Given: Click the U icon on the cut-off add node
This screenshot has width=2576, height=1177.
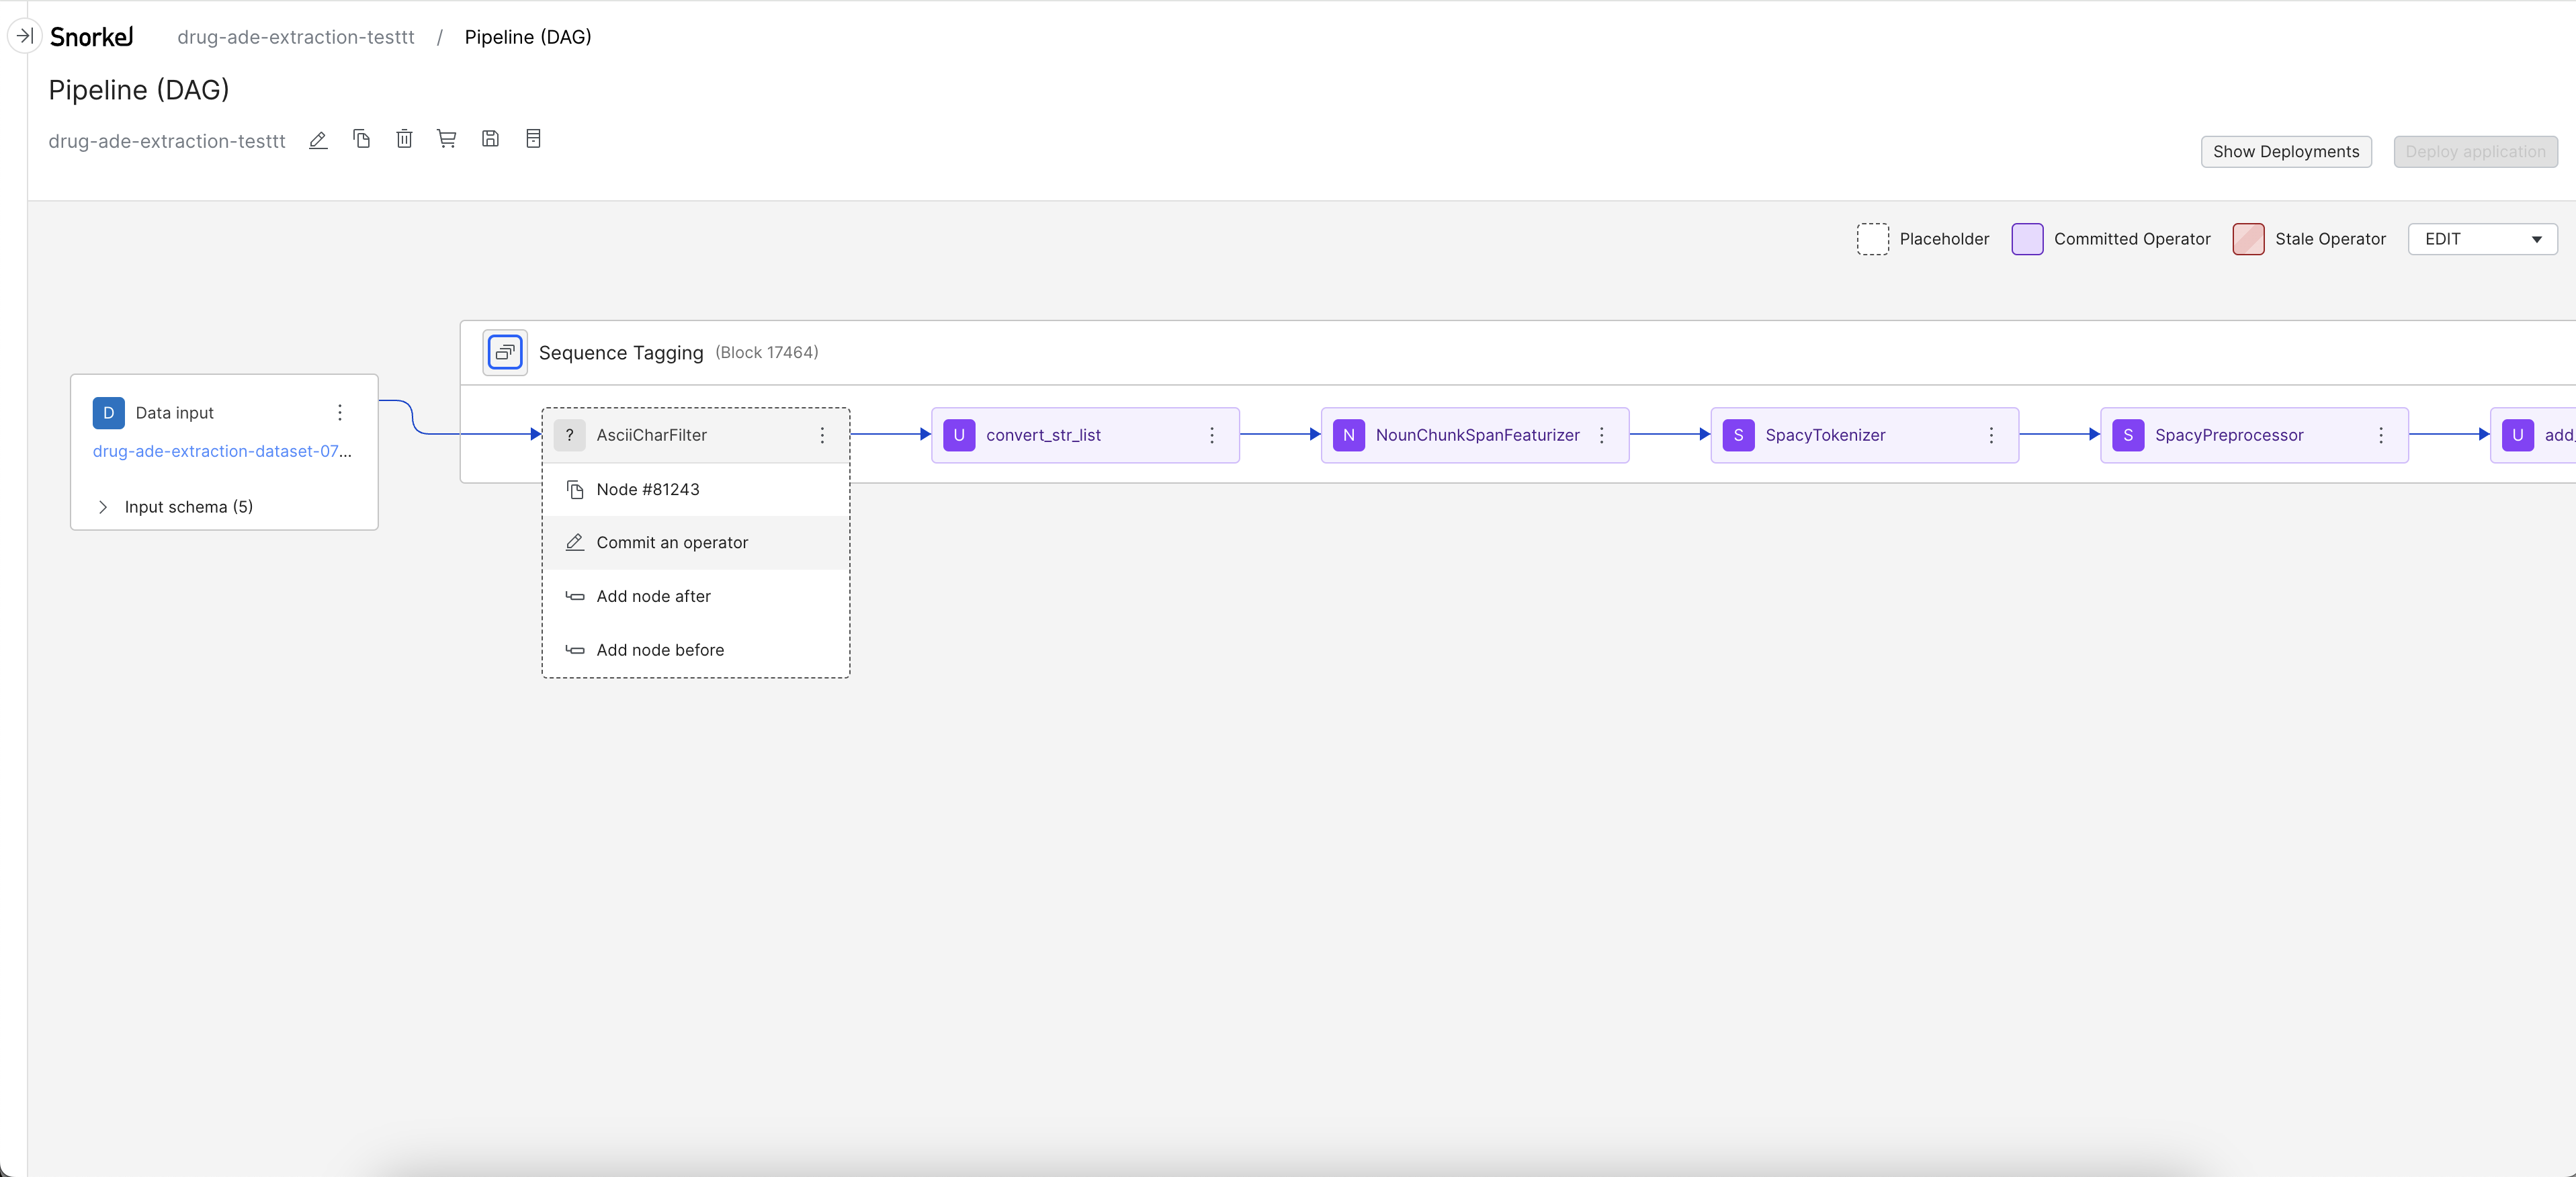Looking at the screenshot, I should point(2518,435).
